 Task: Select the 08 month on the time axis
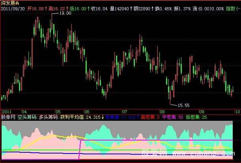click(x=163, y=112)
